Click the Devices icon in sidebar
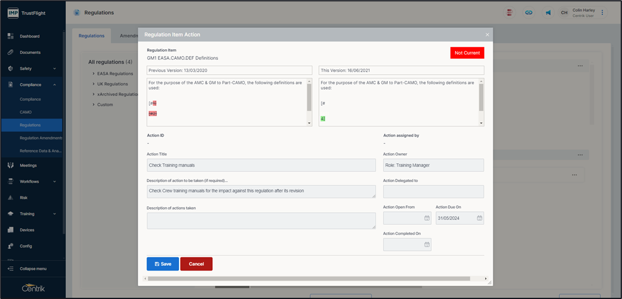Screen dimensions: 622x299 coord(11,230)
